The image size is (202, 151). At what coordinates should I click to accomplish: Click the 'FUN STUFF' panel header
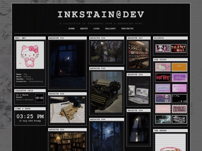tap(170, 60)
